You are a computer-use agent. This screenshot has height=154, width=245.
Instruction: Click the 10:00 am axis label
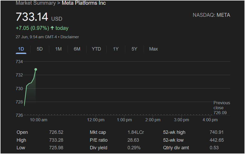tap(39, 120)
